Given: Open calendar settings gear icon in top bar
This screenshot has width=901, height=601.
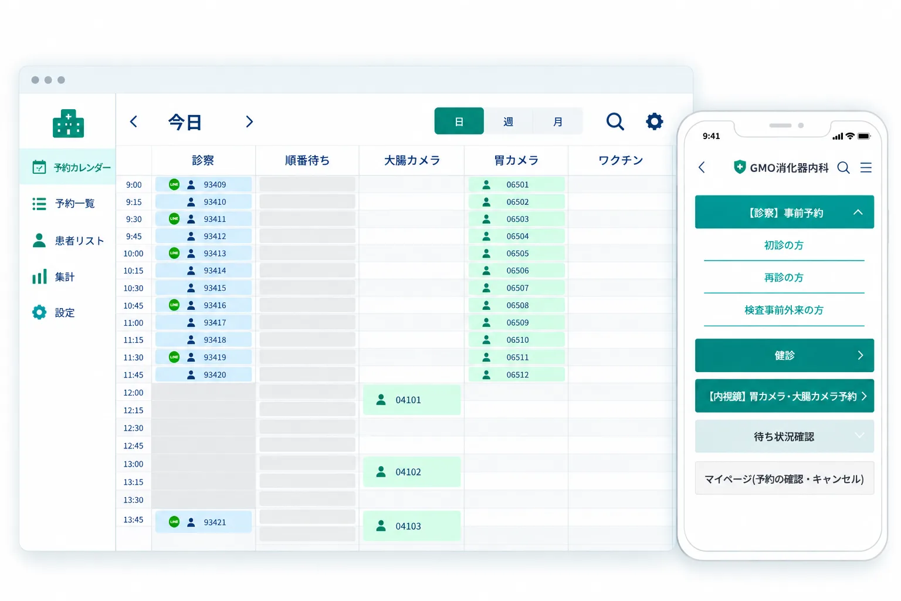Looking at the screenshot, I should (x=655, y=121).
